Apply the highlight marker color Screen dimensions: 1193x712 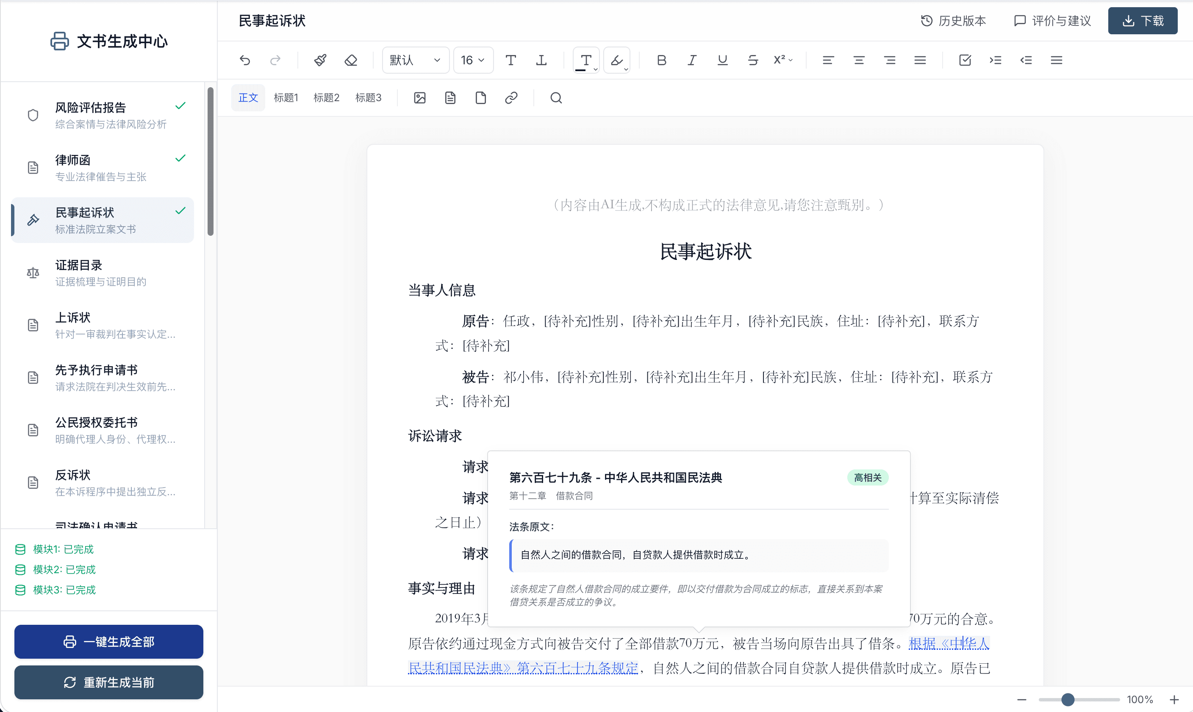[616, 60]
